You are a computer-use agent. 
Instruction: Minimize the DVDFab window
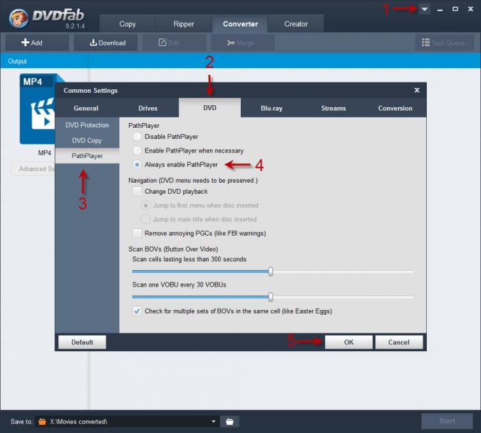440,9
